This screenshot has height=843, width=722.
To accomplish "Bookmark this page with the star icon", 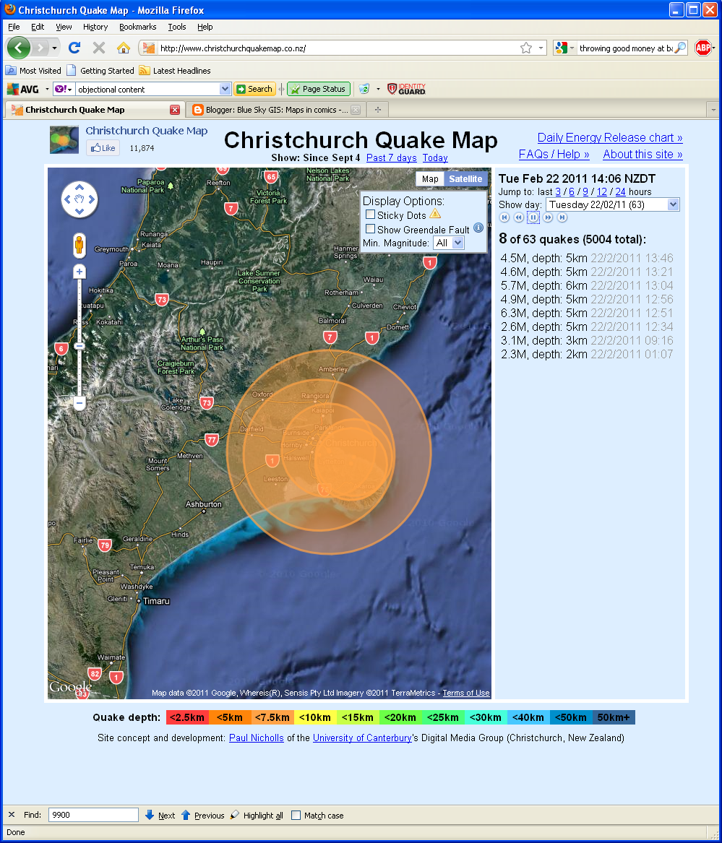I will pos(526,48).
